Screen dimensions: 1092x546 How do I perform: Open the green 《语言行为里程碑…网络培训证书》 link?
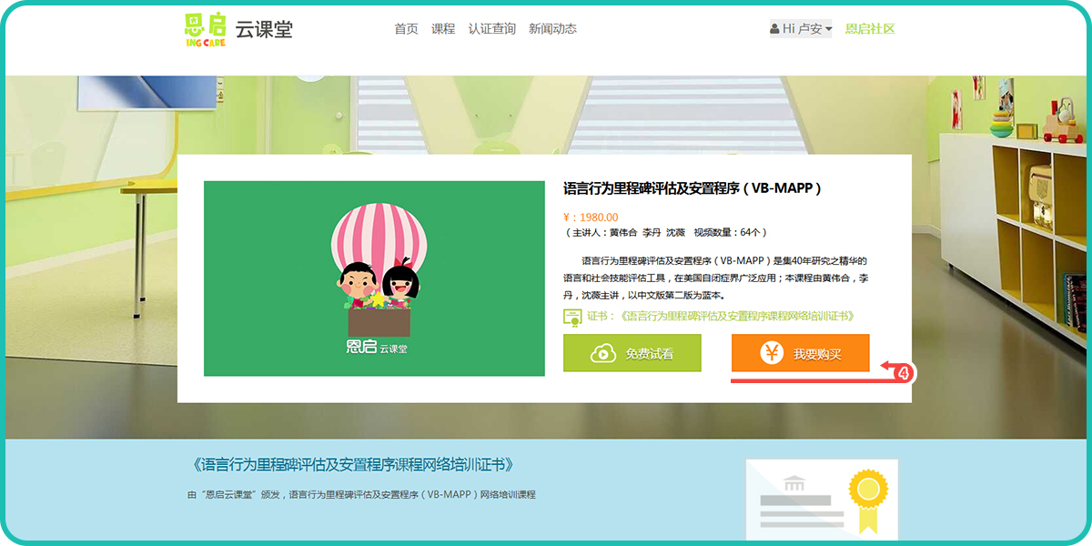pos(736,317)
